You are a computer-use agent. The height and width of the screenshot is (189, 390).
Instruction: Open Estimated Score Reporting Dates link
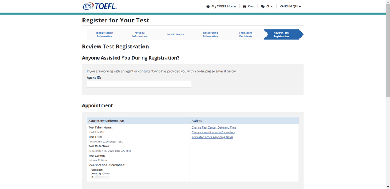click(213, 137)
